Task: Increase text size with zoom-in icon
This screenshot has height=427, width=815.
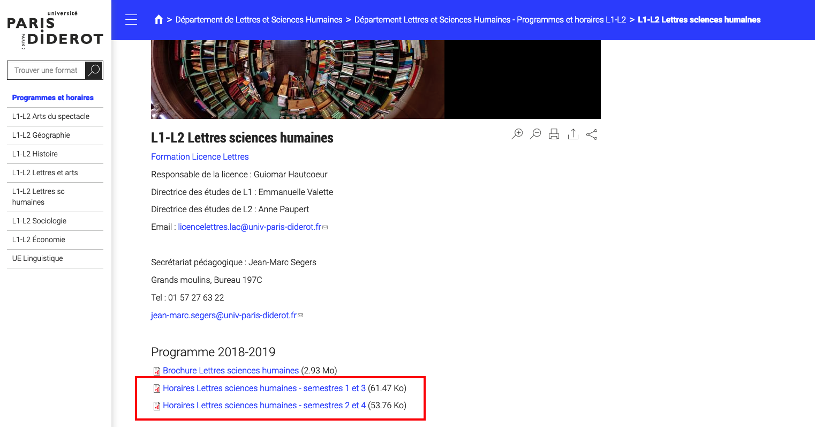Action: (x=517, y=134)
